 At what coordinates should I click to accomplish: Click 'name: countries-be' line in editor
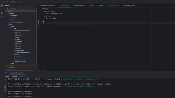tap(54, 14)
